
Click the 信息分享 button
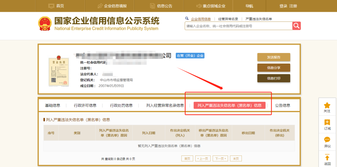pyautogui.click(x=274, y=68)
